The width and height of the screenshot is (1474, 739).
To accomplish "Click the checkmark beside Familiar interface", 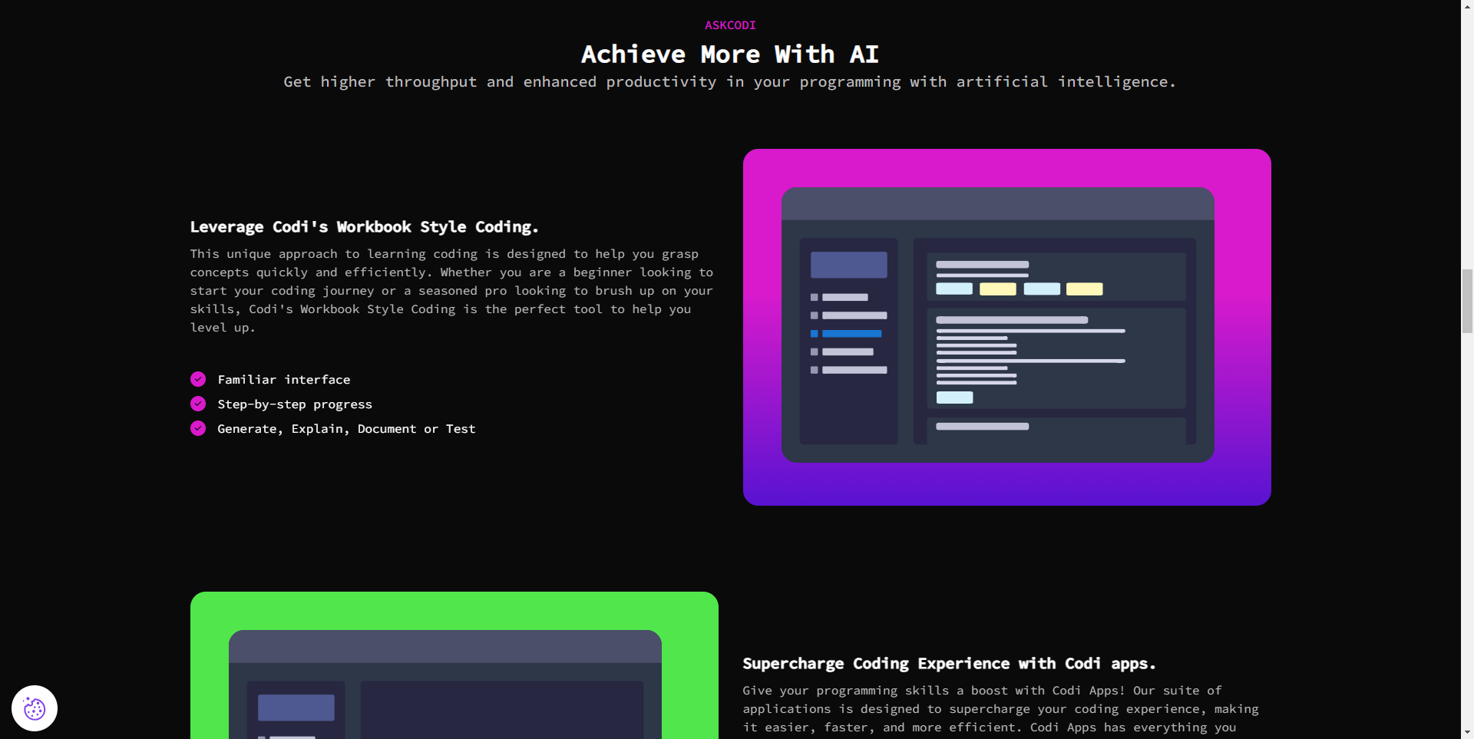I will pyautogui.click(x=198, y=379).
